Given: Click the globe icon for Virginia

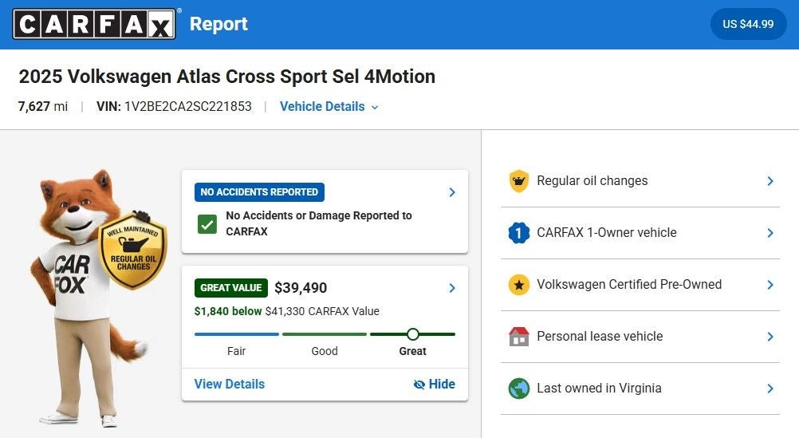Looking at the screenshot, I should pos(518,389).
